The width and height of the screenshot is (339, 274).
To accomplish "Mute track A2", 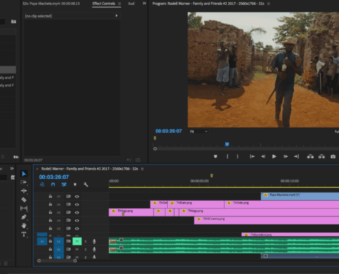I will (x=77, y=249).
